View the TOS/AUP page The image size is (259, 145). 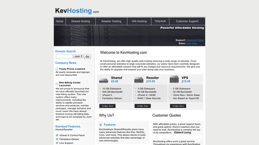coord(160,21)
